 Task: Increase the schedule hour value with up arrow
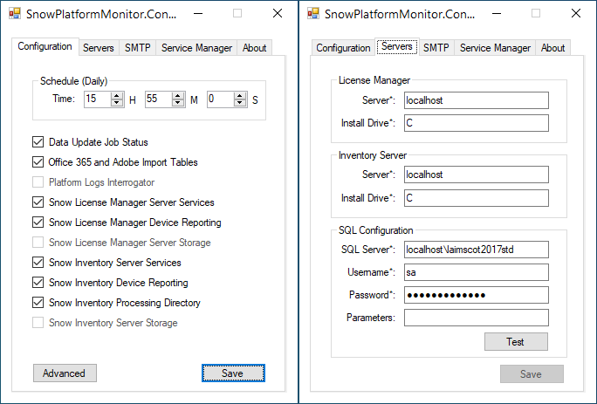tap(117, 95)
